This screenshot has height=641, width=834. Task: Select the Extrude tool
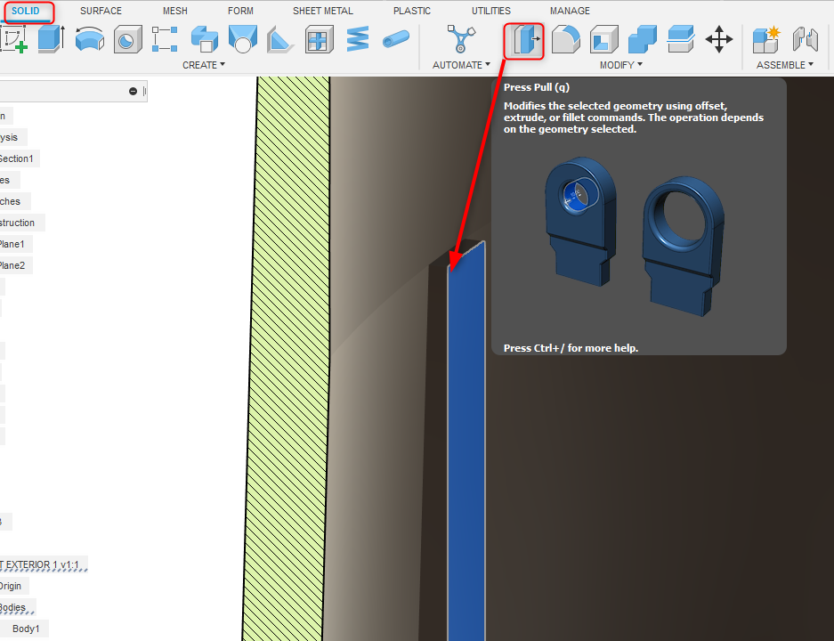[x=51, y=39]
